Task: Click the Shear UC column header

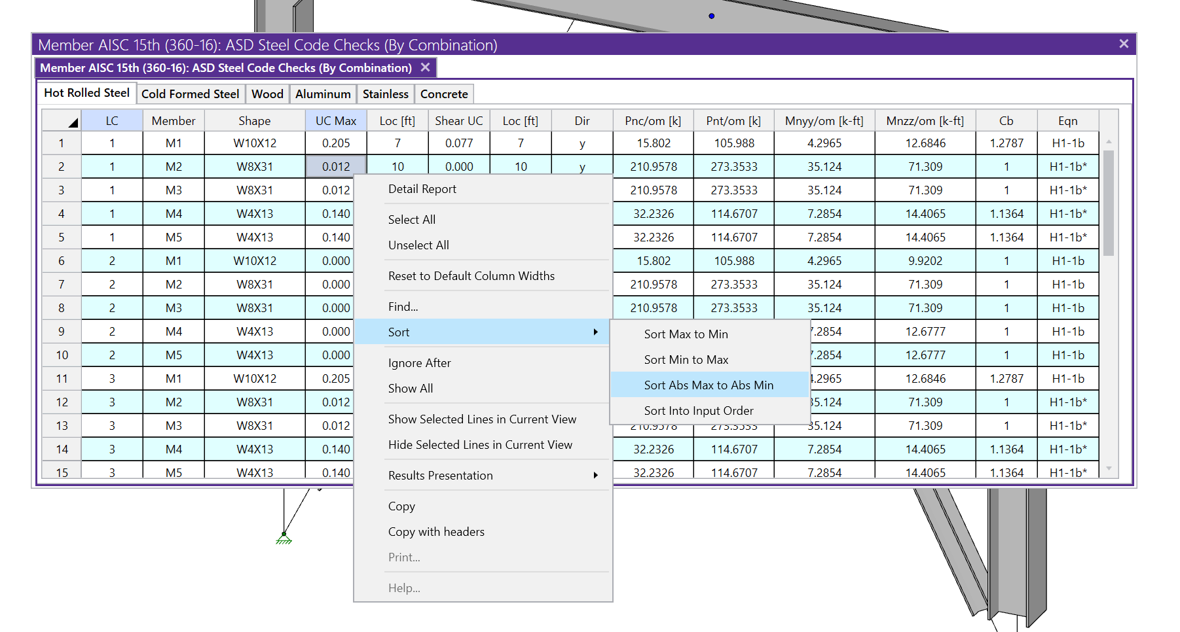Action: coord(458,121)
